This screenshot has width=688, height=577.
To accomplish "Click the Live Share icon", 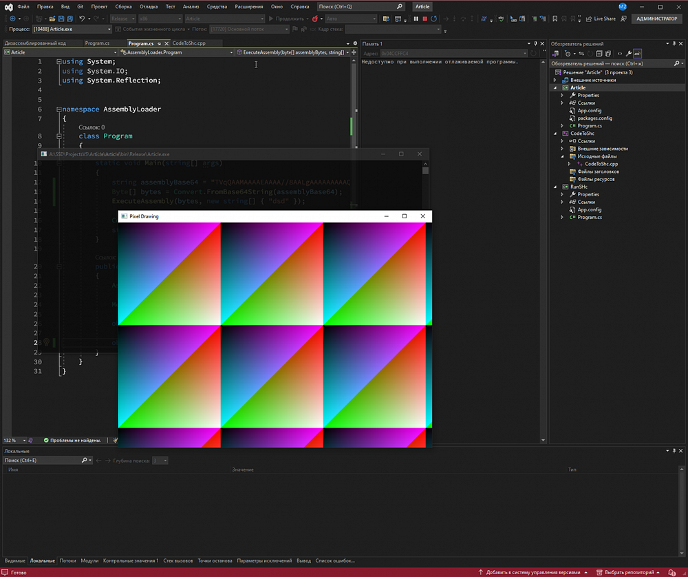I will pos(589,19).
